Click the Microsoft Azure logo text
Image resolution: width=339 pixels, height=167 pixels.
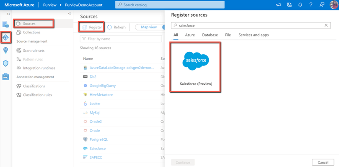coord(19,5)
